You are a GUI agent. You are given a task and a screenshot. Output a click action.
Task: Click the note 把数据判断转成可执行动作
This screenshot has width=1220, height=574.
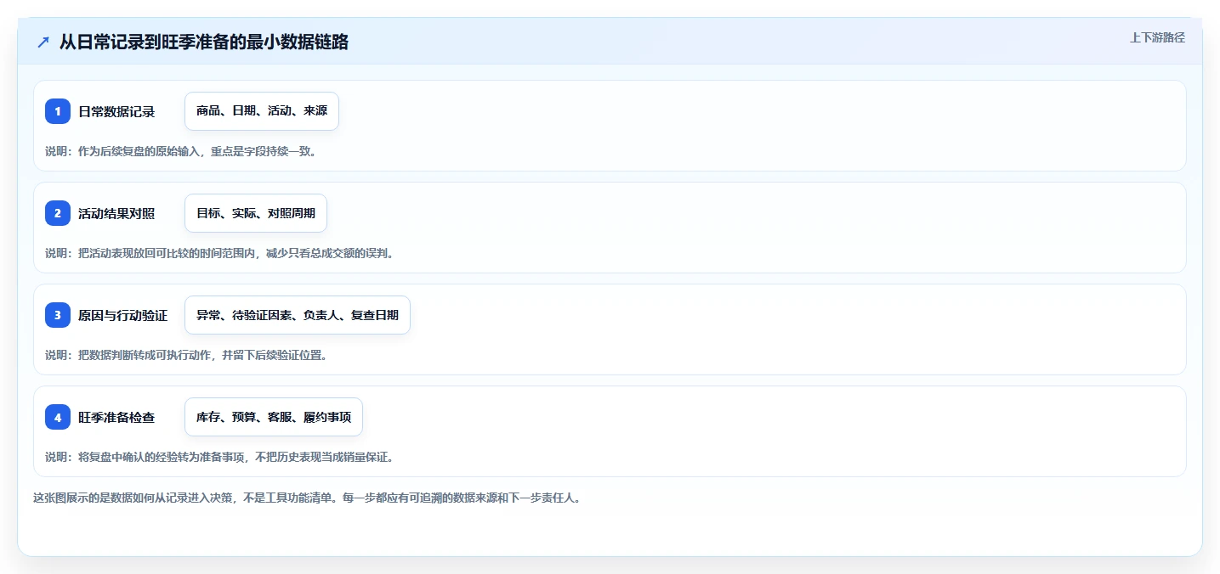pos(146,355)
